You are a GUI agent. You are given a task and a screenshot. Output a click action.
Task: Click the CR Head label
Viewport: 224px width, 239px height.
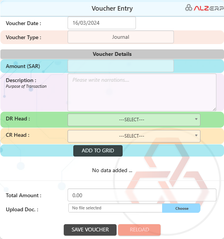(x=17, y=135)
